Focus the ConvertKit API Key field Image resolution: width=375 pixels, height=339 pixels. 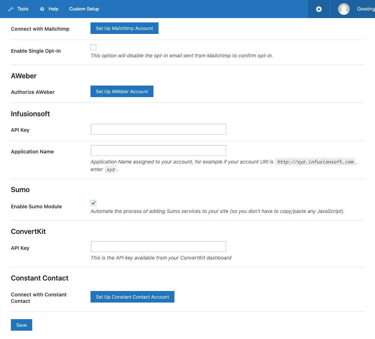coord(158,246)
